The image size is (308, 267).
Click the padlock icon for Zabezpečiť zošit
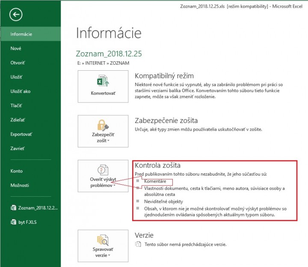tap(103, 124)
